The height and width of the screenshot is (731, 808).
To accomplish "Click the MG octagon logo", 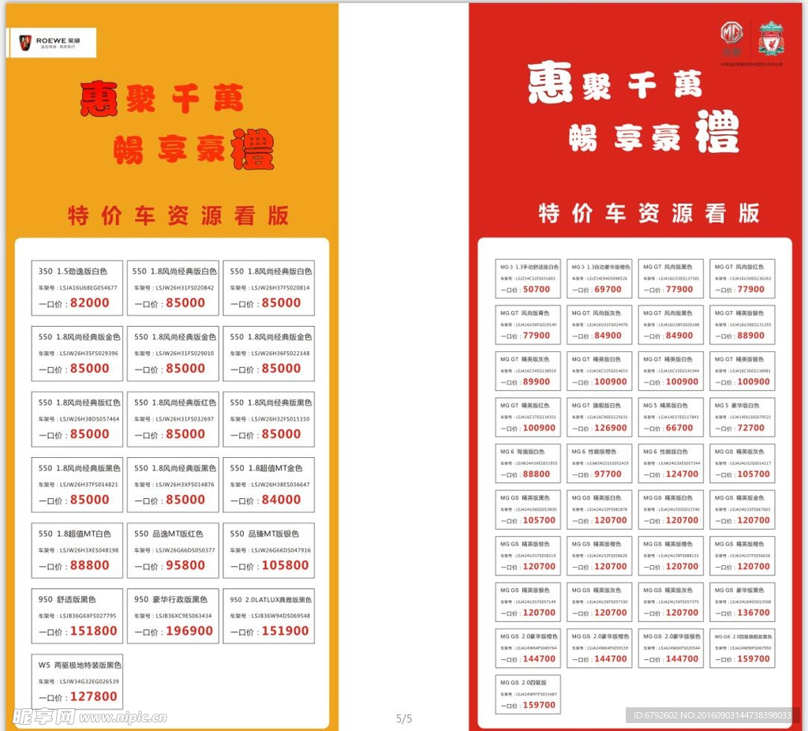I will pos(731,33).
